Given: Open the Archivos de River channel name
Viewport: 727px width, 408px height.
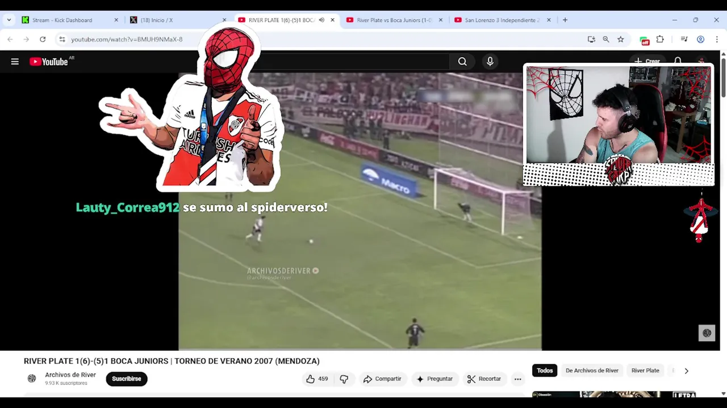Looking at the screenshot, I should tap(70, 375).
